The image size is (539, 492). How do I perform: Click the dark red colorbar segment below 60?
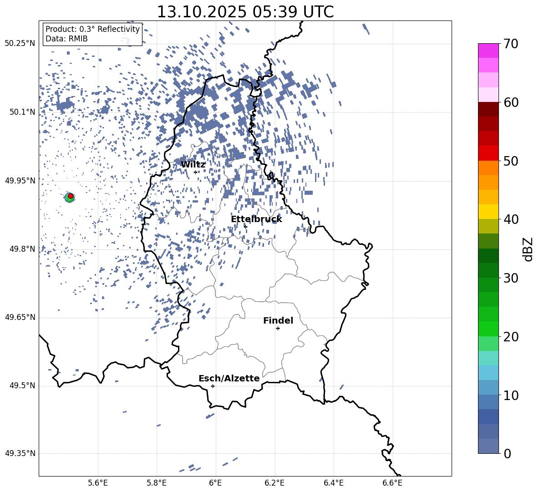pos(488,109)
